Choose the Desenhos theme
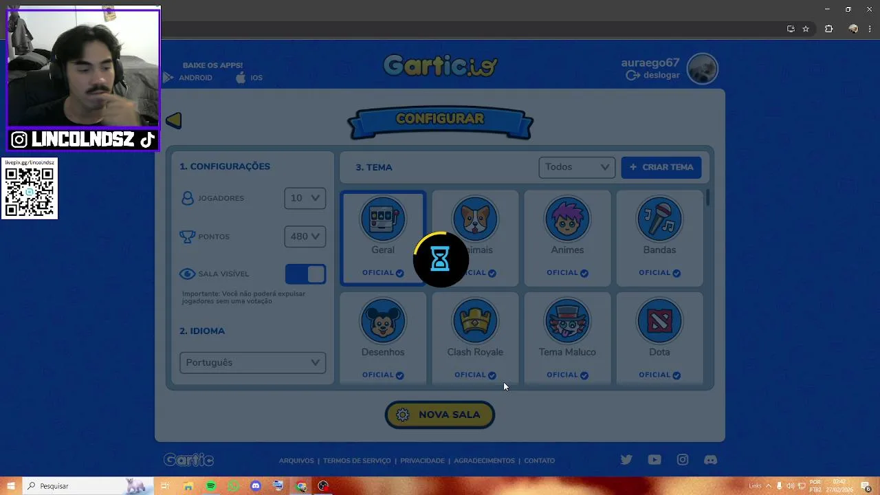This screenshot has width=880, height=495. click(x=383, y=338)
